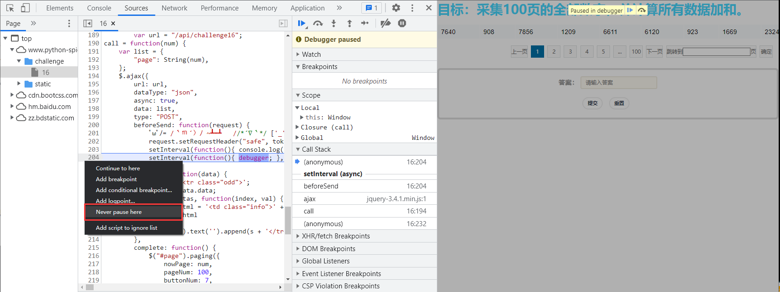Click the Step into function icon
The image size is (780, 292).
tap(334, 23)
